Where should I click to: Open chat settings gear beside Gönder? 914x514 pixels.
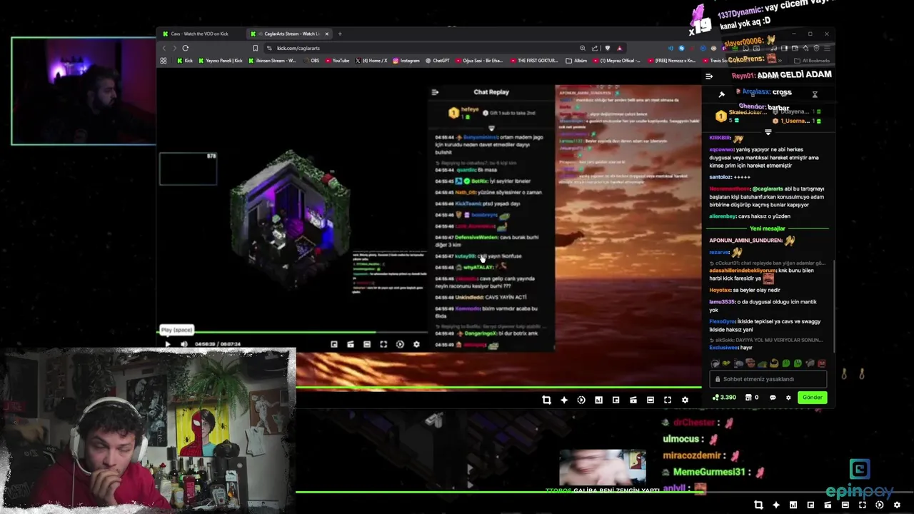tap(788, 398)
